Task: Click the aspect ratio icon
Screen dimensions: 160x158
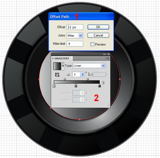Action: pos(90,75)
